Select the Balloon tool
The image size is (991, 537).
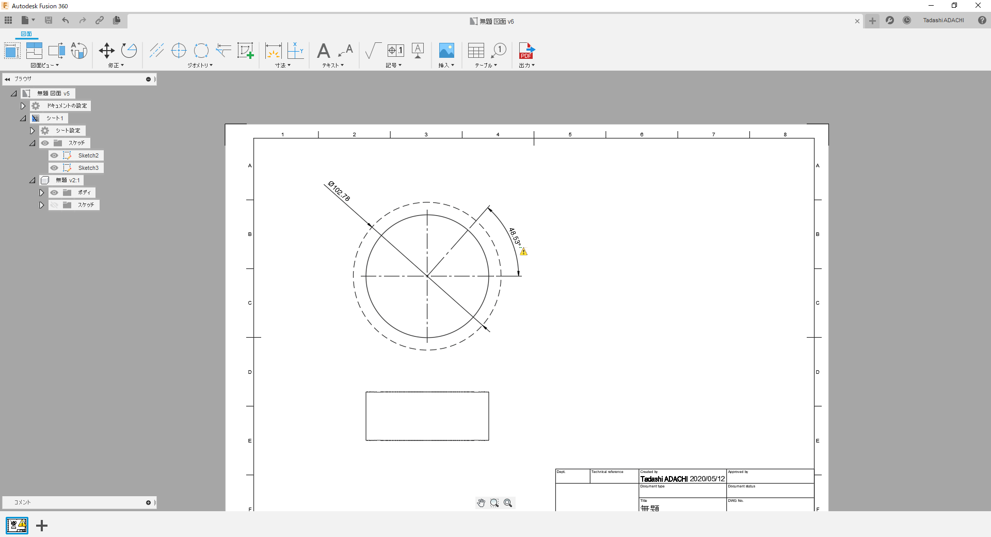tap(499, 51)
